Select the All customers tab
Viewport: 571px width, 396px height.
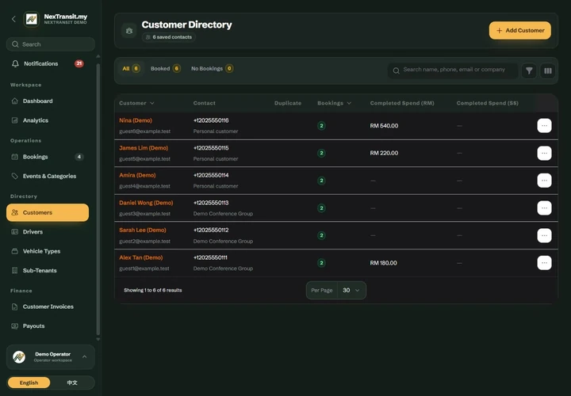[x=131, y=68]
